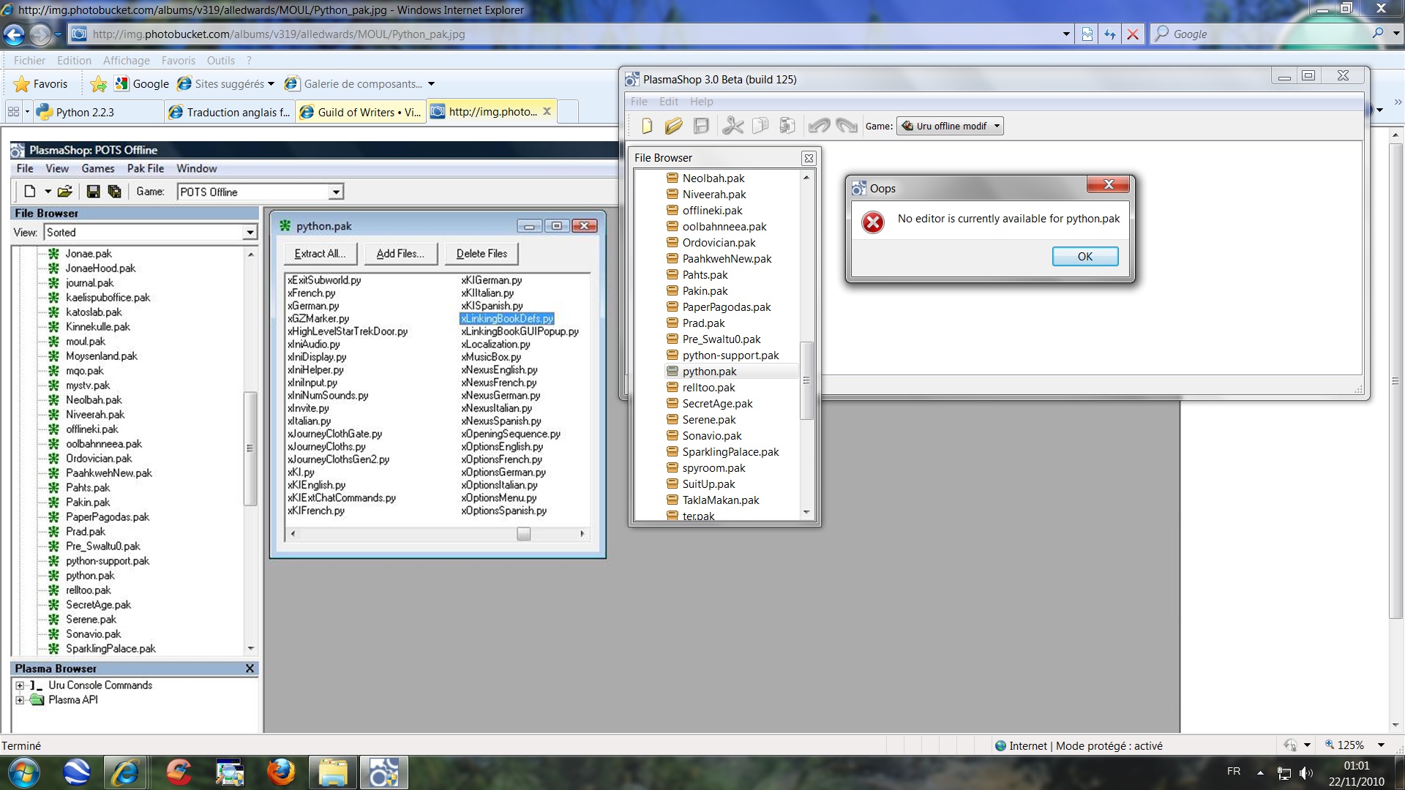
Task: Click the Favoris star icon
Action: [22, 84]
